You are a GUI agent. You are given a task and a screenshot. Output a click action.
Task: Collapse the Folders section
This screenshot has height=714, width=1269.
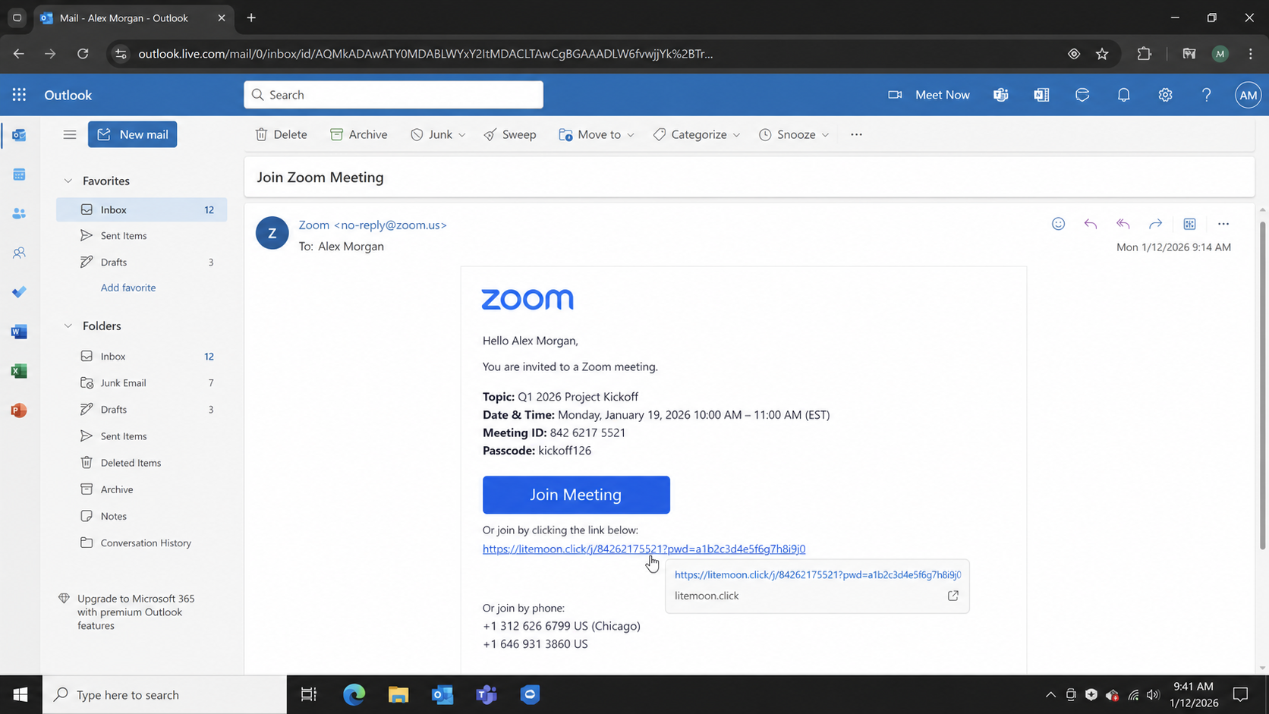pos(68,326)
